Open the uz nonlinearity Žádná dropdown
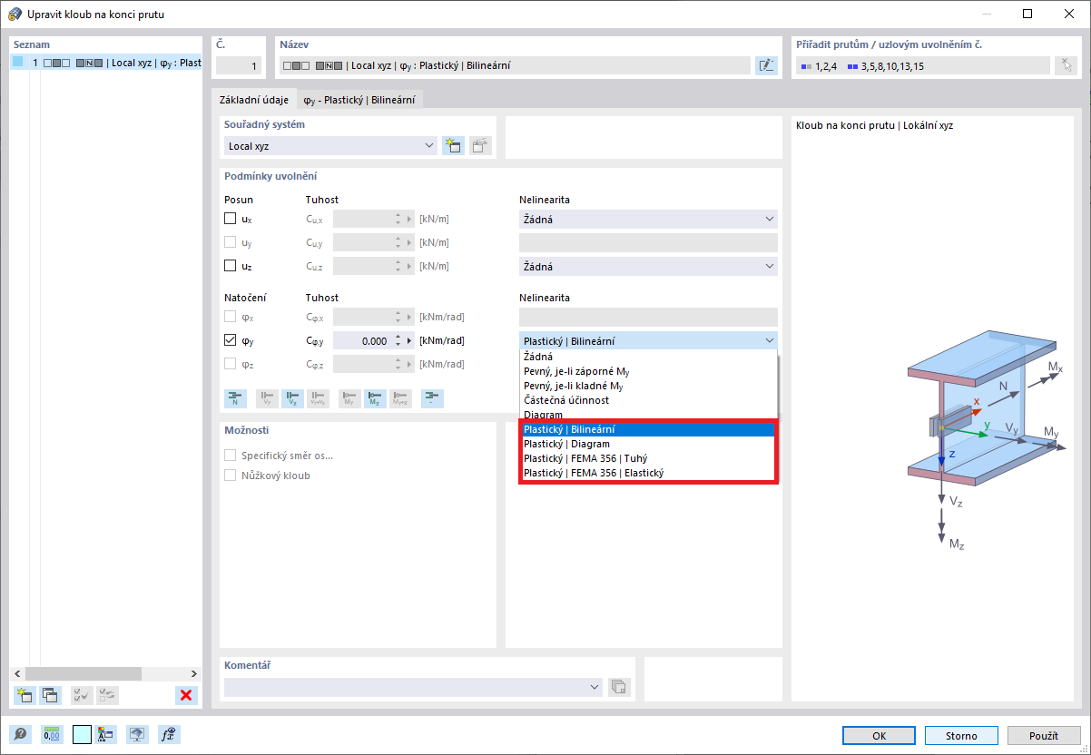1091x755 pixels. tap(648, 266)
